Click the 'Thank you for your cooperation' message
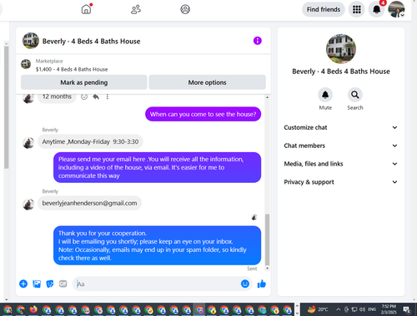This screenshot has height=316, width=417. 157,245
